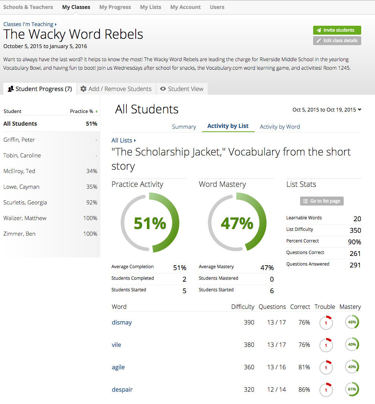This screenshot has width=375, height=404.
Task: Click the trouble indicator icon for dismay
Action: pyautogui.click(x=326, y=323)
